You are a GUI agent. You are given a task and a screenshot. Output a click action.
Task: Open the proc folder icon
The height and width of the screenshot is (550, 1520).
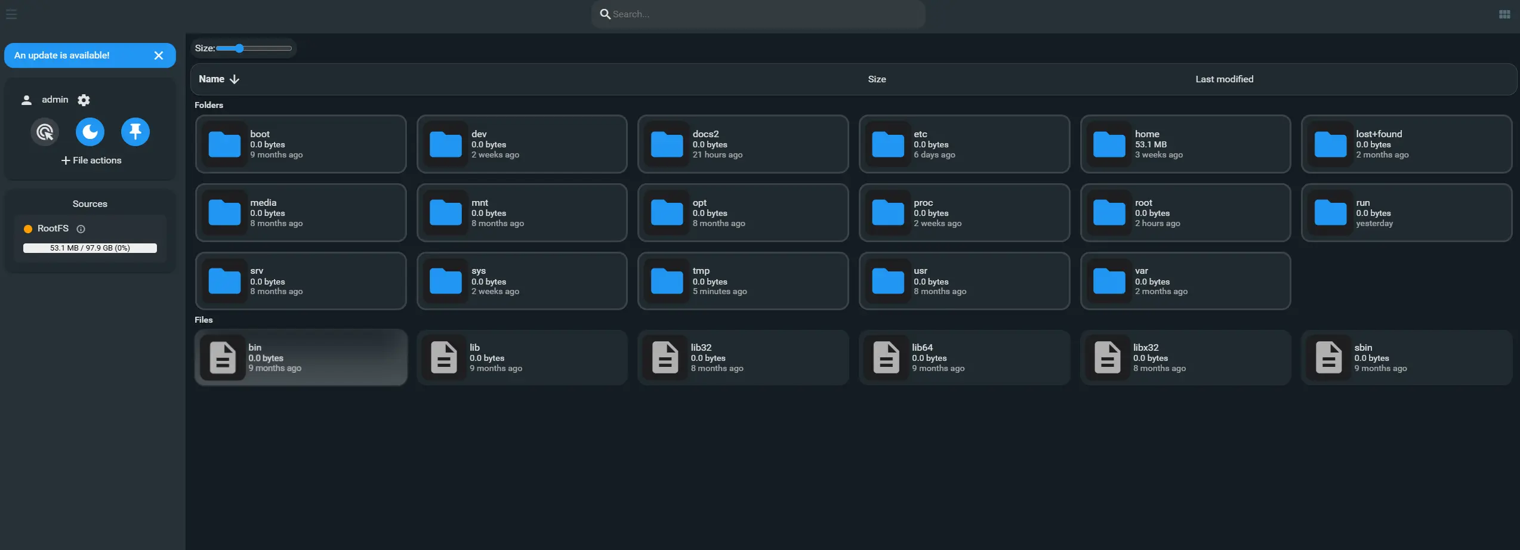pyautogui.click(x=888, y=213)
